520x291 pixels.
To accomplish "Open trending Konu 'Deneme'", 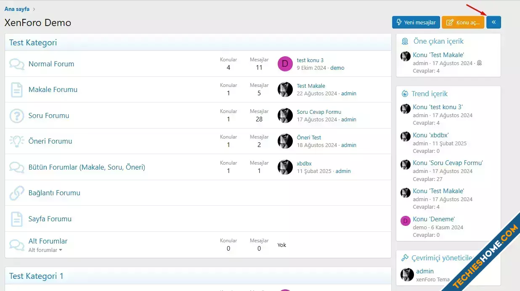I will (434, 219).
